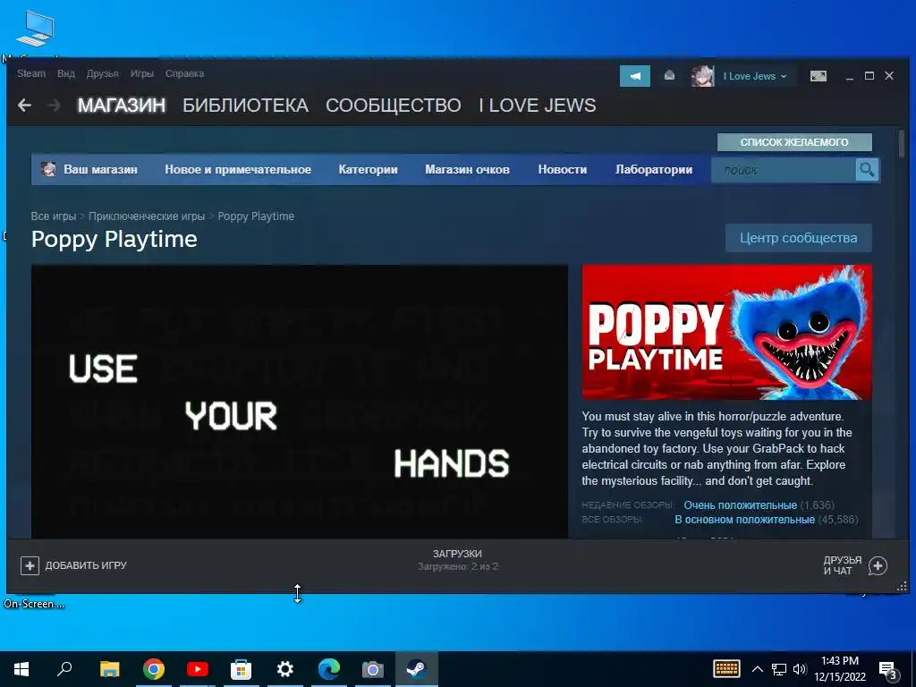Screen dimensions: 916x687
Task: Open the Справка menu
Action: coord(184,73)
